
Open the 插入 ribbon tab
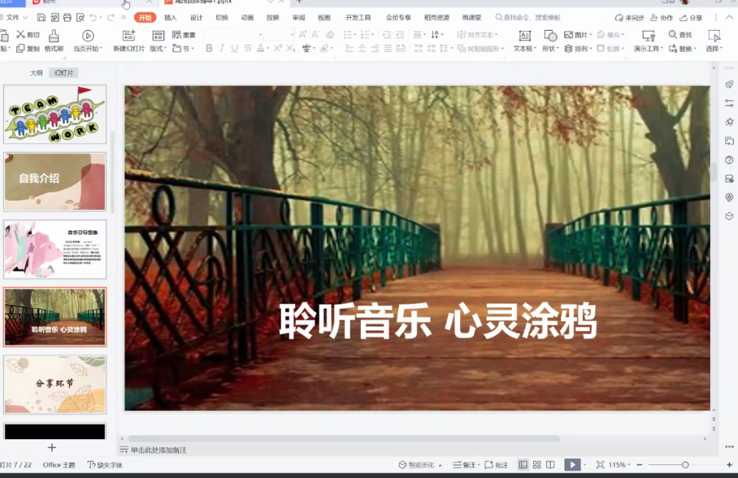click(170, 18)
